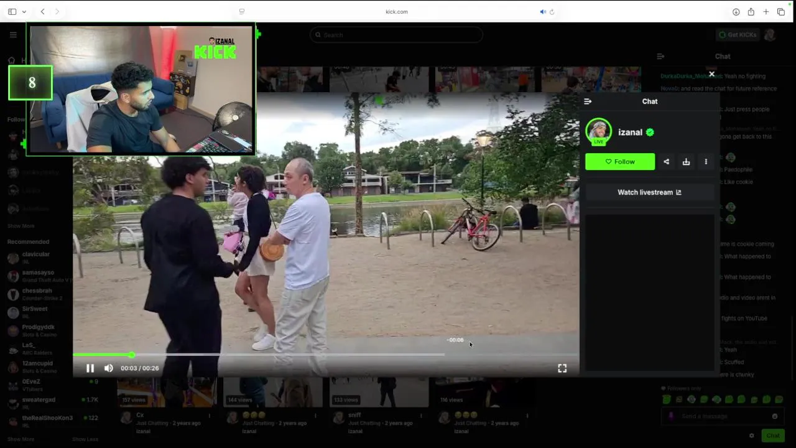Viewport: 796px width, 448px height.
Task: Click the Kick search field
Action: tap(396, 35)
